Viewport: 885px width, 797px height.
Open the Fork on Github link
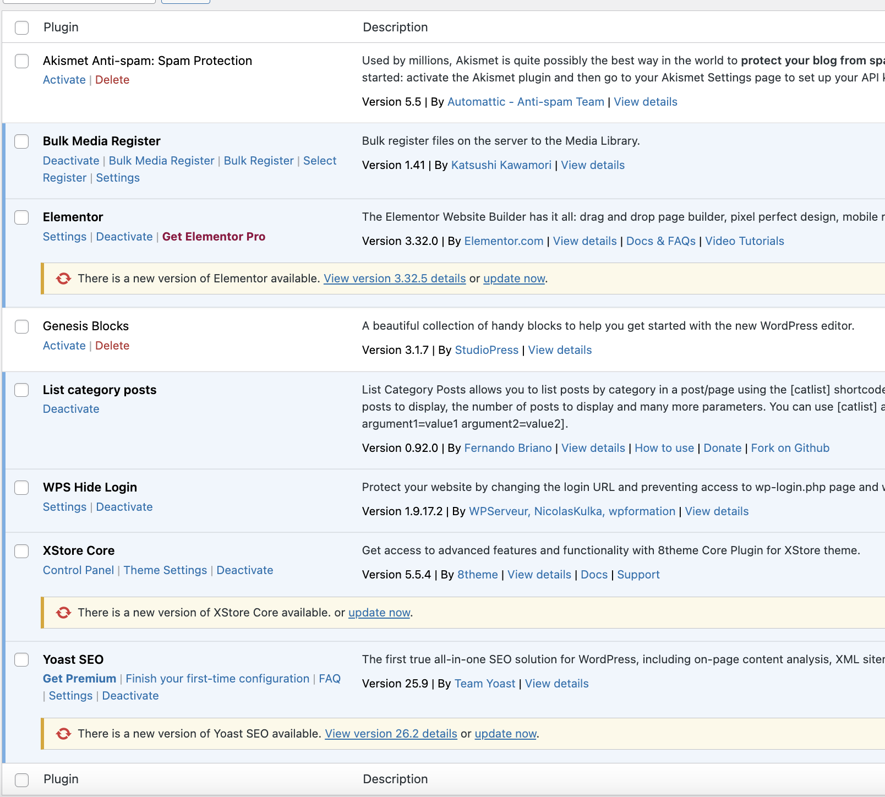click(x=790, y=448)
